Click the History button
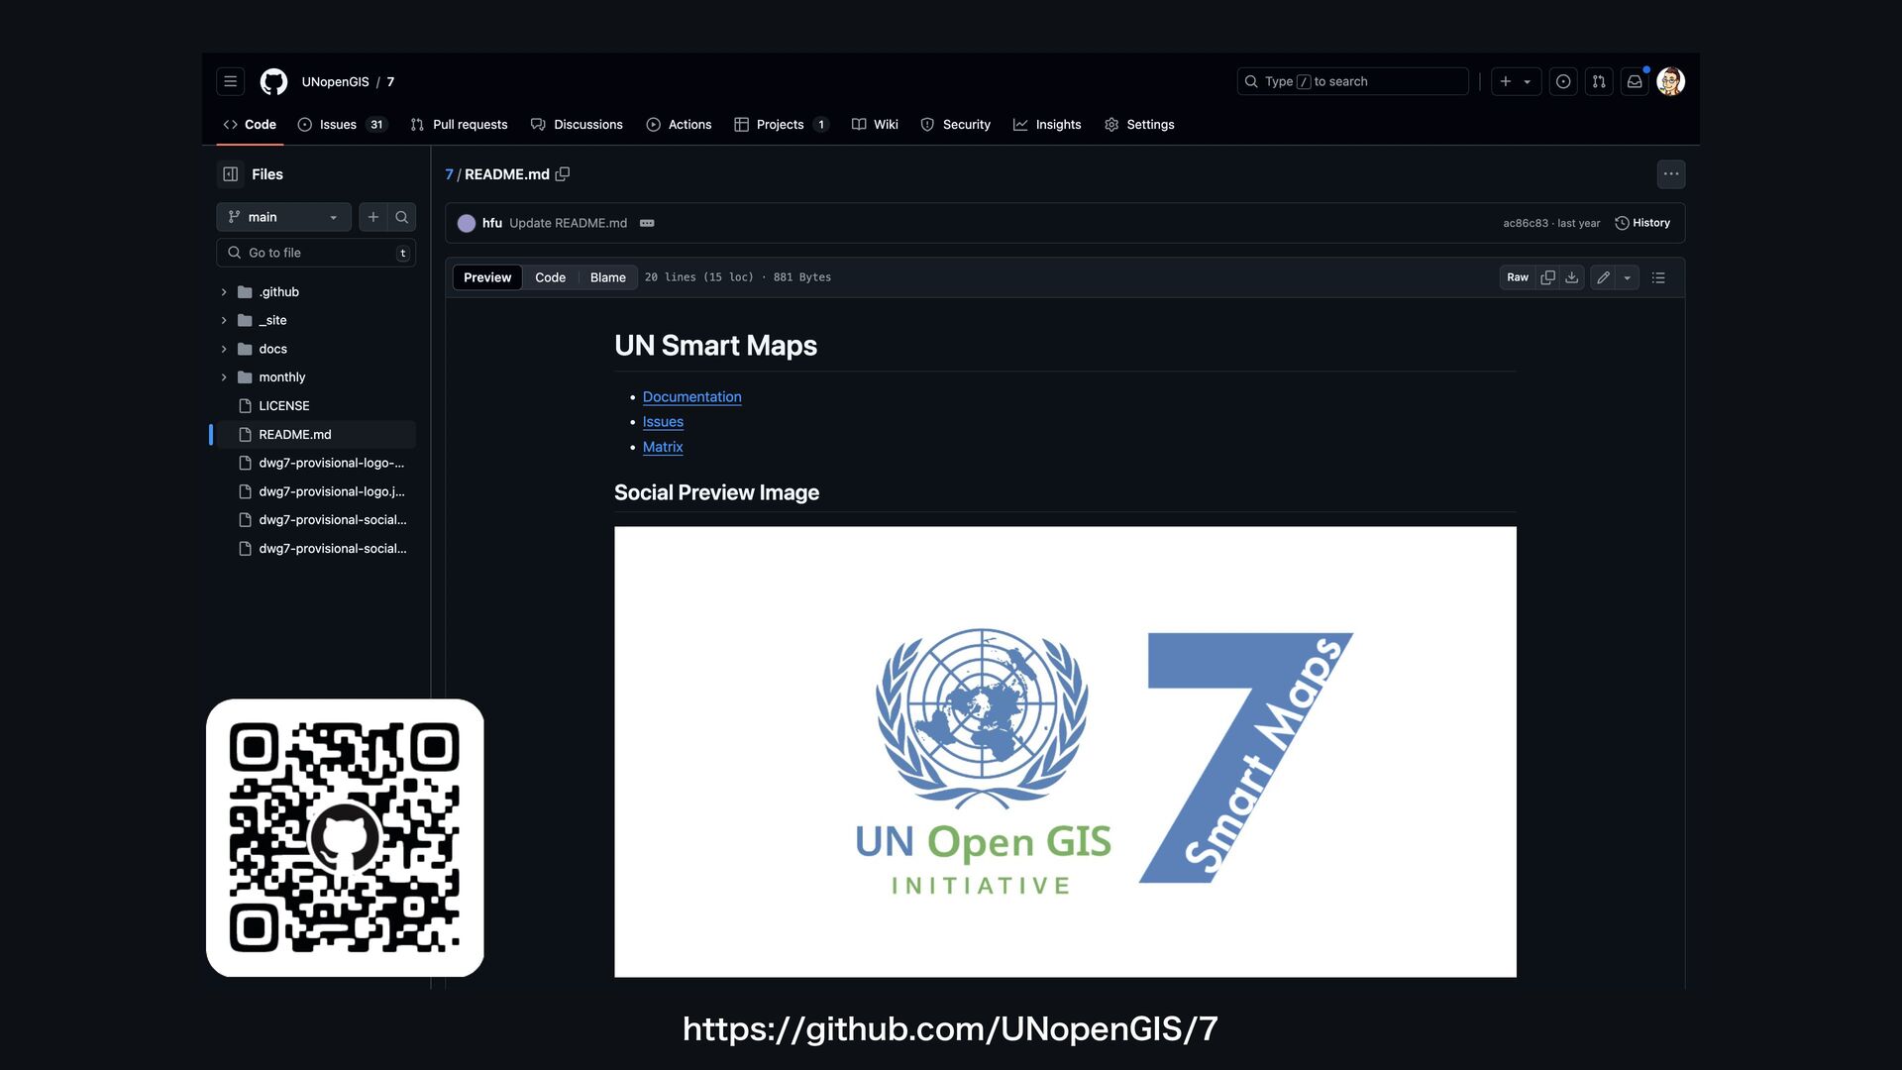 click(1642, 223)
